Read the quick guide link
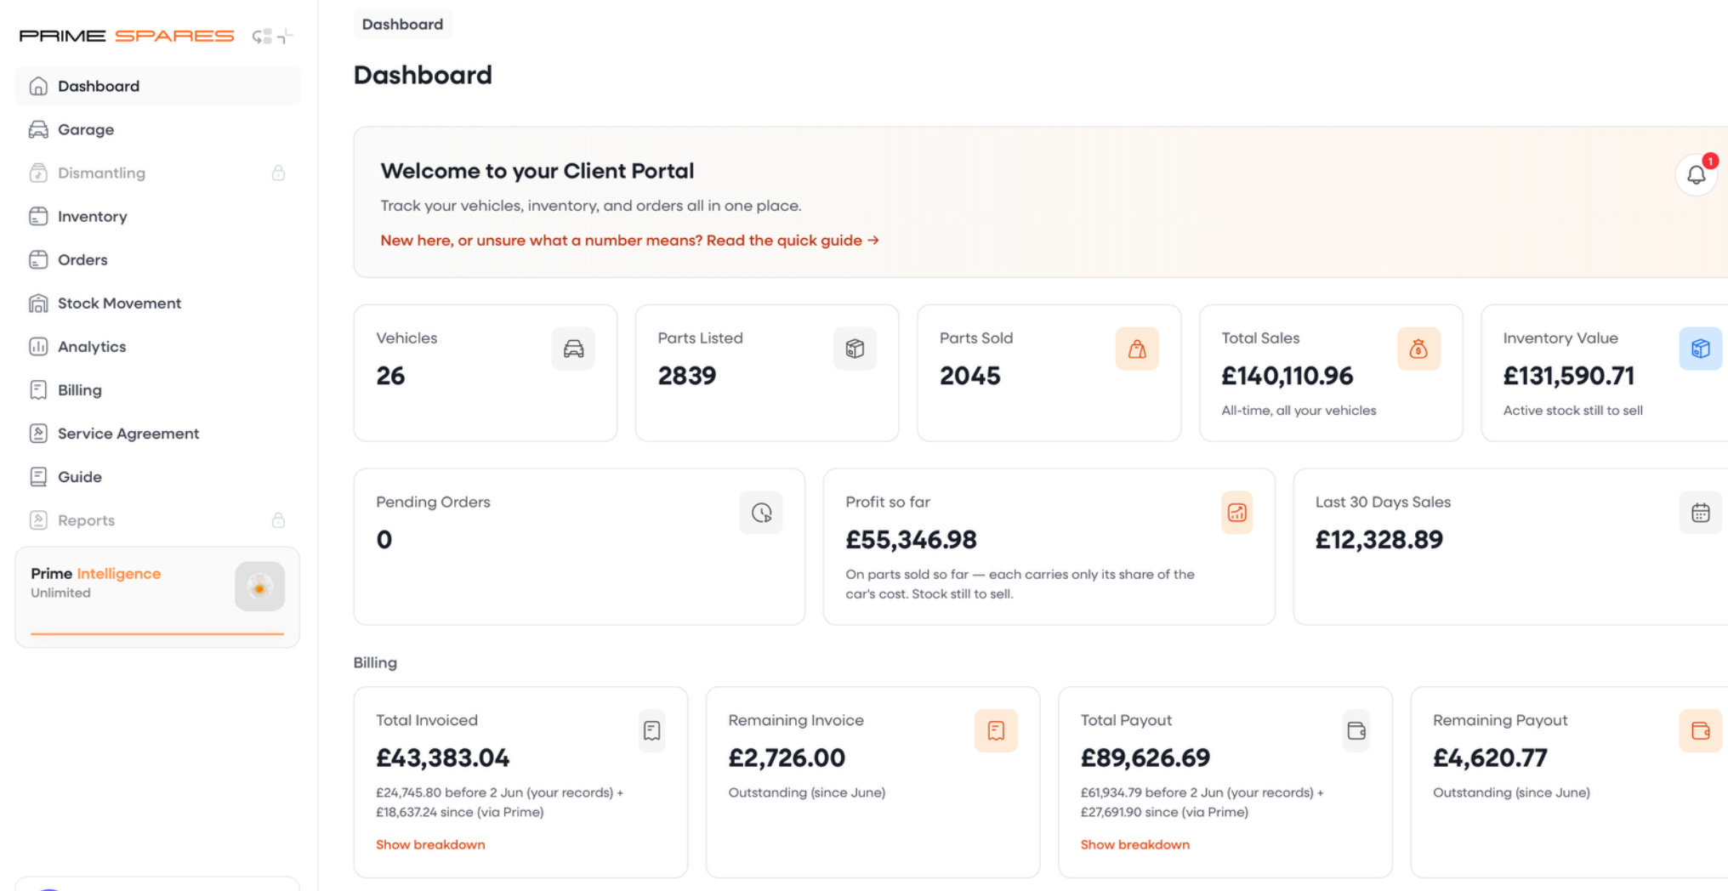Image resolution: width=1728 pixels, height=891 pixels. [629, 241]
